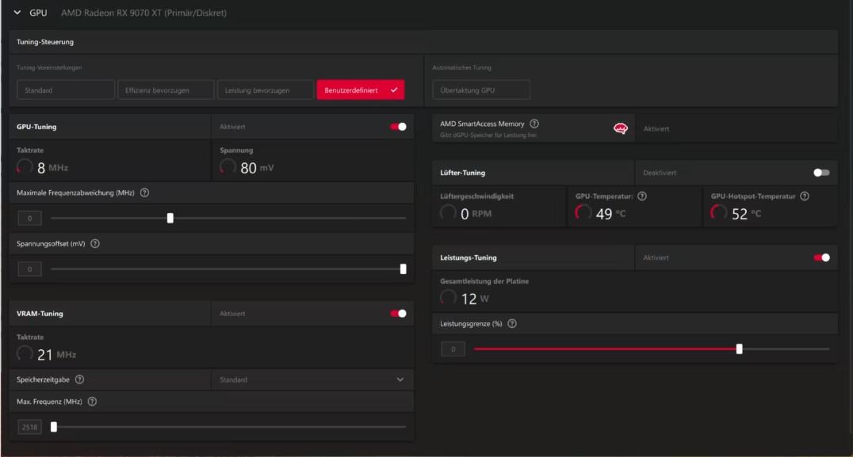Open help for Maximale Frequenzabweichung
Viewport: 853px width, 457px height.
[145, 193]
